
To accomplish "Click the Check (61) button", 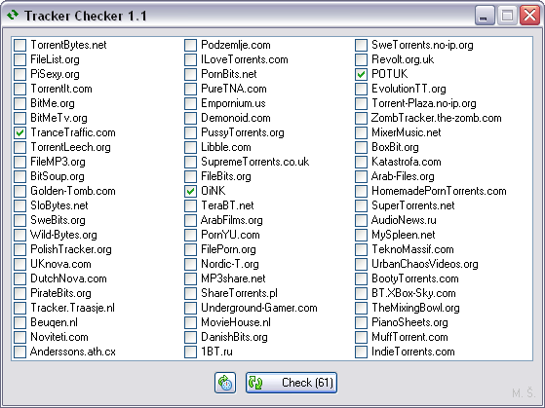I will tap(292, 383).
